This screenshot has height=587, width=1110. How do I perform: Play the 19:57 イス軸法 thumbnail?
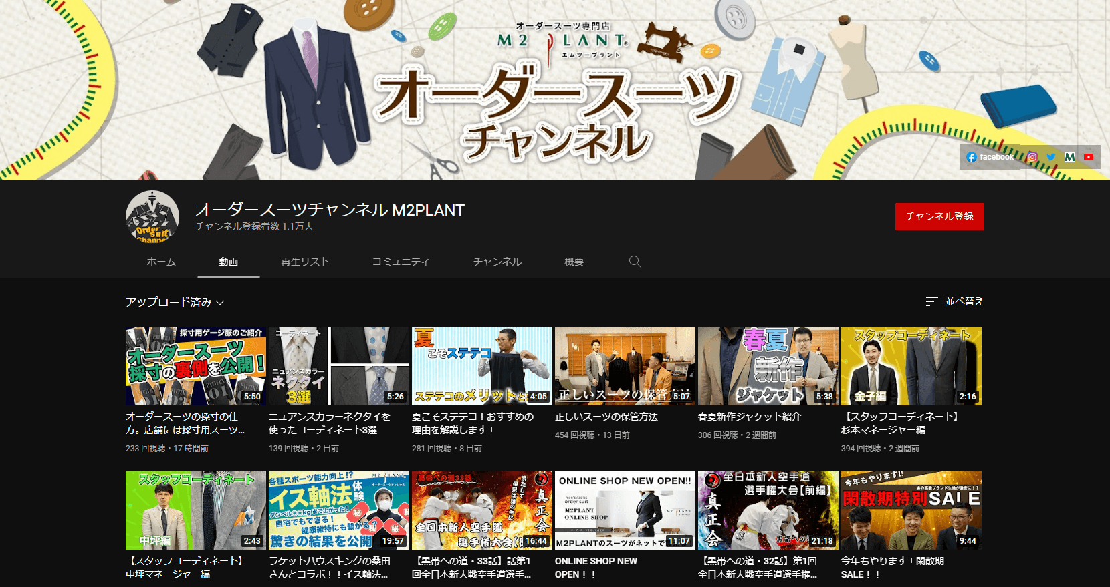pyautogui.click(x=339, y=510)
